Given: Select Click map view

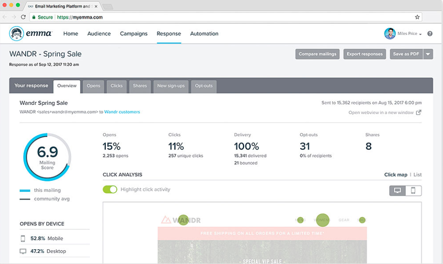Looking at the screenshot, I should 396,175.
